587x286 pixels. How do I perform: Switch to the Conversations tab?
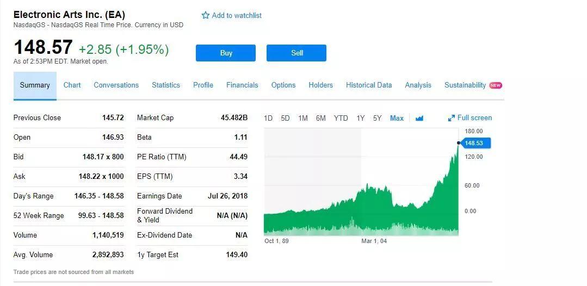click(116, 85)
